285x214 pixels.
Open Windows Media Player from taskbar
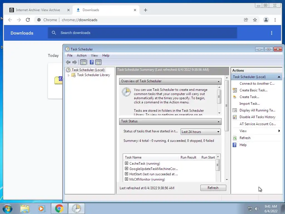tap(41, 208)
